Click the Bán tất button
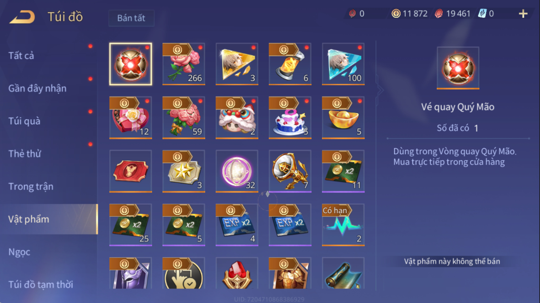540x303 pixels. pos(131,18)
